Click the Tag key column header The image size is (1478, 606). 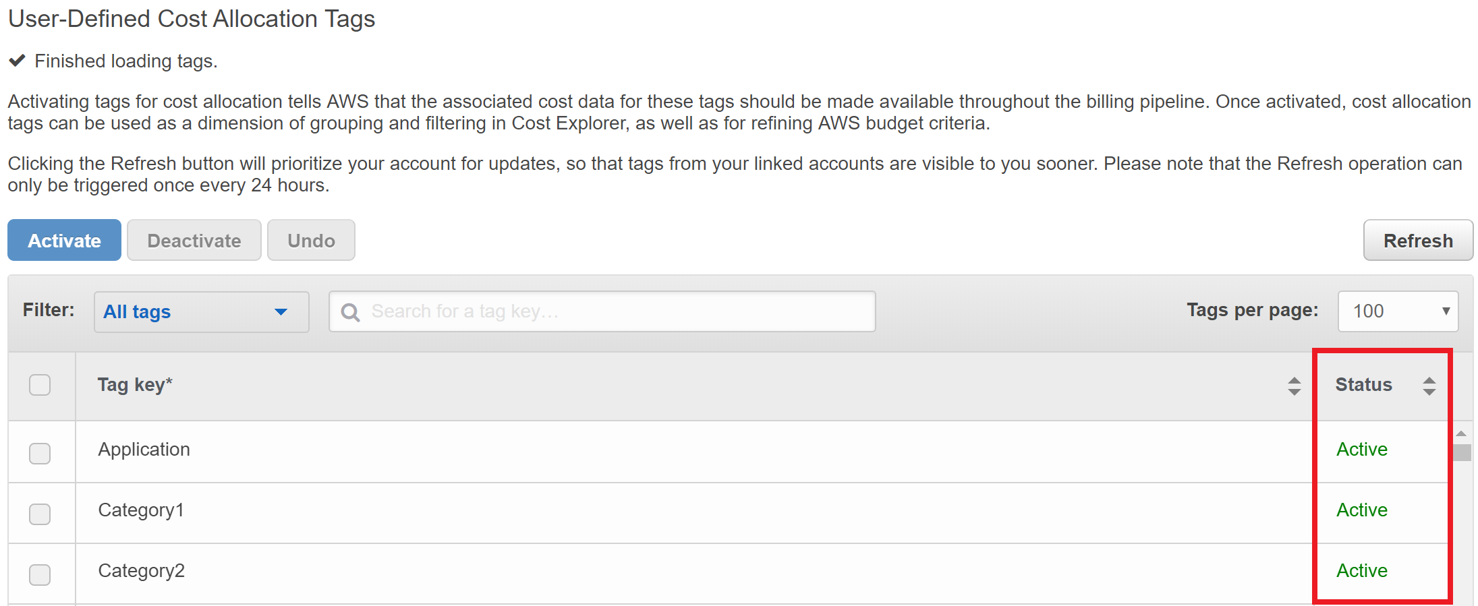135,385
